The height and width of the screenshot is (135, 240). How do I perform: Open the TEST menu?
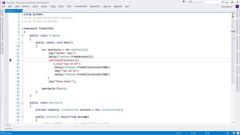coord(69,6)
